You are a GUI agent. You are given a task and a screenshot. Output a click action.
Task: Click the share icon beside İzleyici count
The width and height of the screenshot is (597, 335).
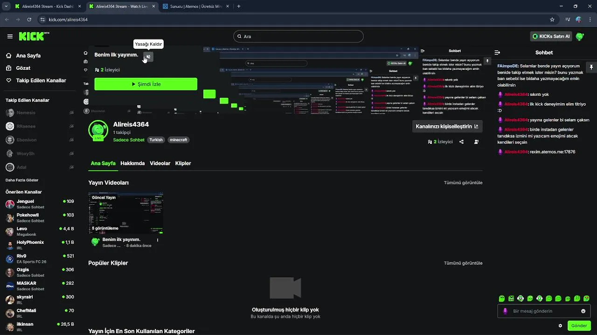tap(461, 142)
